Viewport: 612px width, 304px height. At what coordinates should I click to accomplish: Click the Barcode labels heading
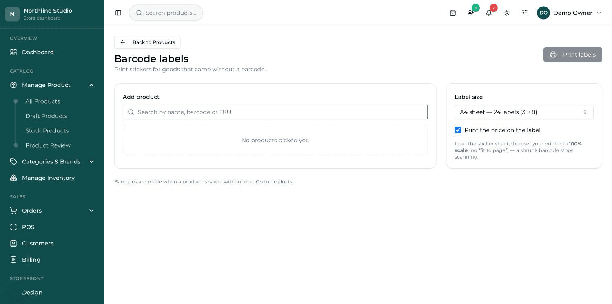click(x=151, y=59)
